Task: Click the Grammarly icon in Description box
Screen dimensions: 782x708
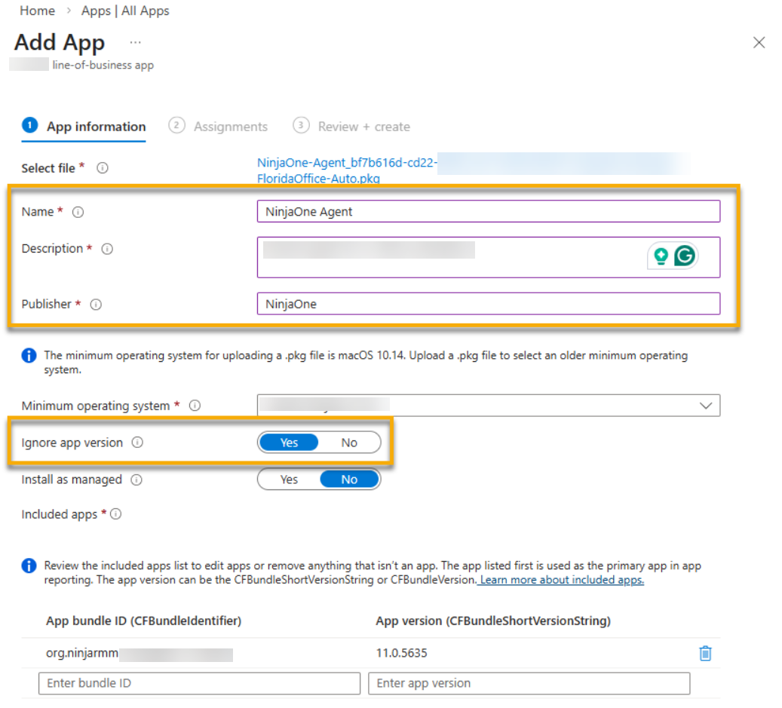Action: (685, 256)
